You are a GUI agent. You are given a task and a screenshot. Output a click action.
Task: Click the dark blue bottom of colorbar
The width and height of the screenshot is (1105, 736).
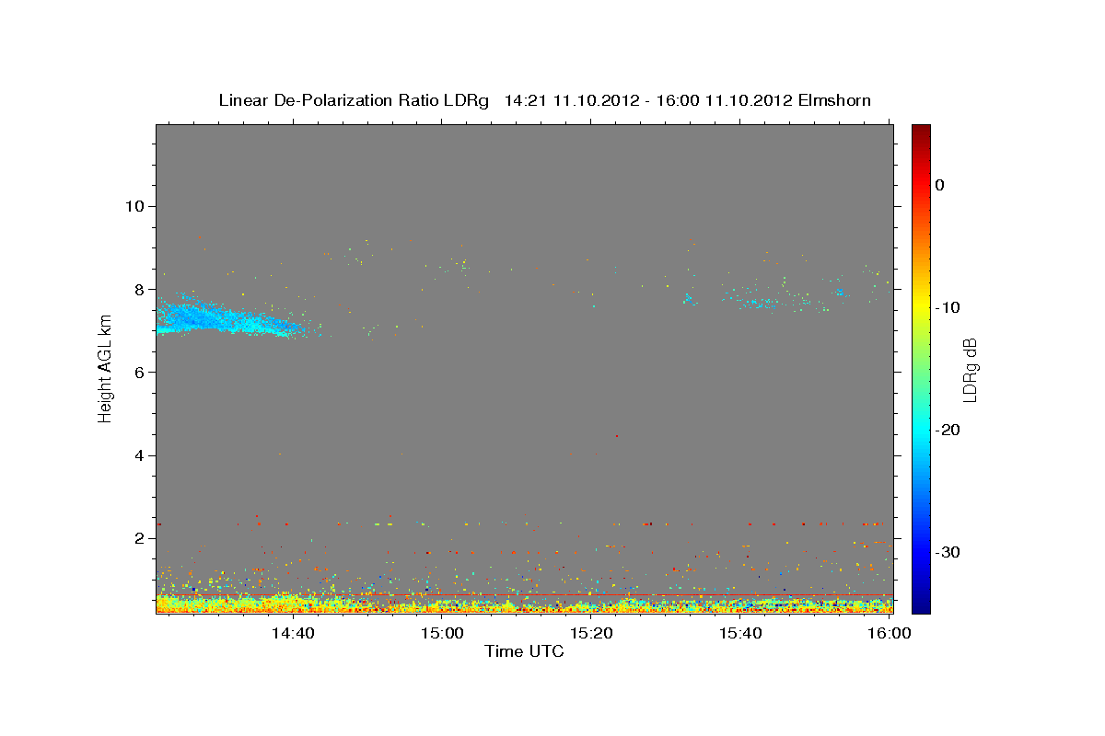click(x=921, y=603)
